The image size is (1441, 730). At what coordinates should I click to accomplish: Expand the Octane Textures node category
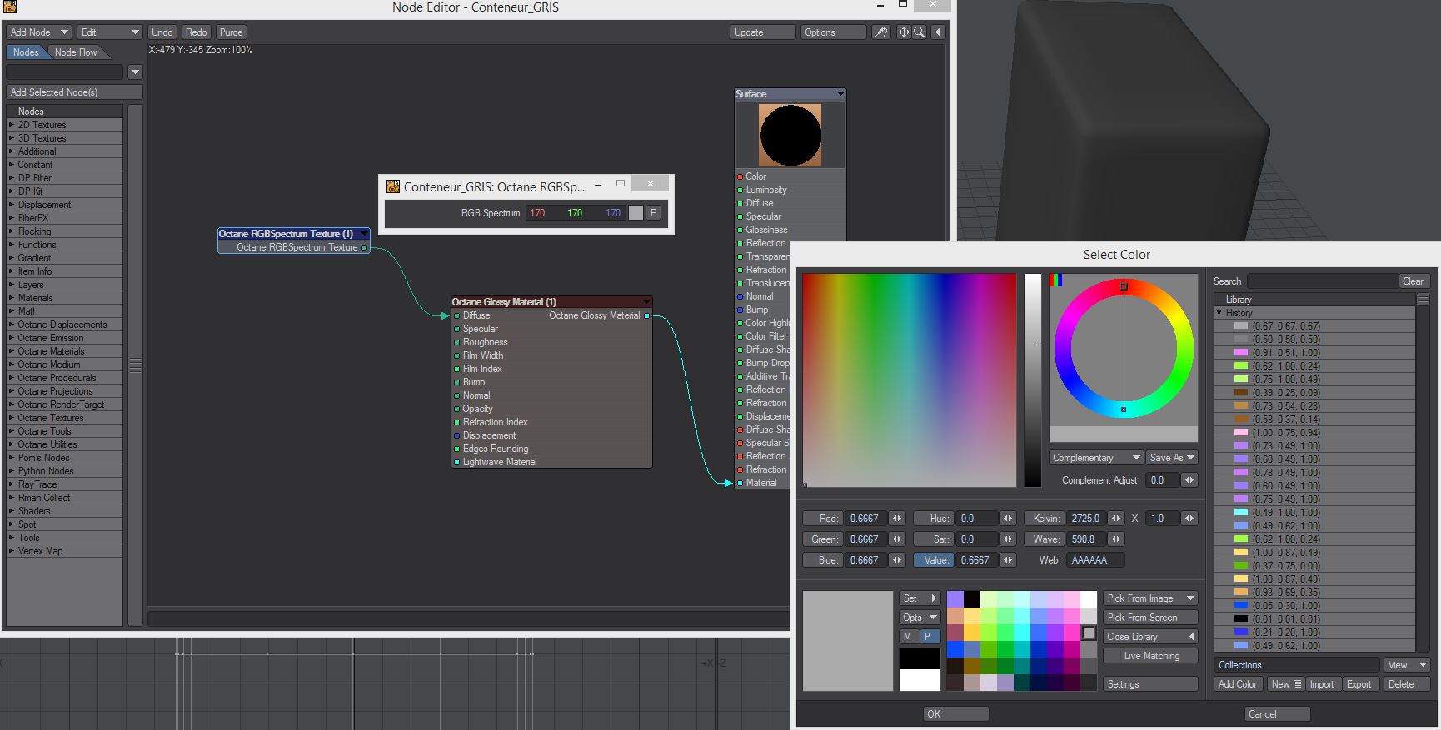[12, 418]
